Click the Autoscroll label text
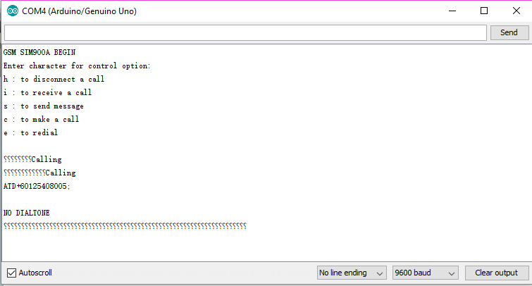The image size is (532, 286). click(35, 273)
